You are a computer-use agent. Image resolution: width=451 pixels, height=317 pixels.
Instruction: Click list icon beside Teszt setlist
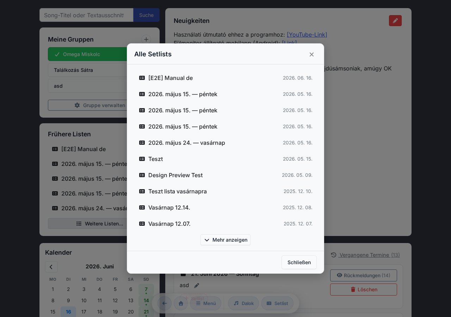pyautogui.click(x=142, y=159)
